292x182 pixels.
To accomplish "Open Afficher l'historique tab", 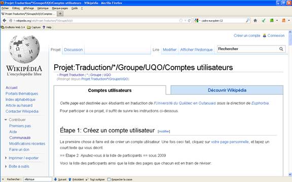I will 197,50.
